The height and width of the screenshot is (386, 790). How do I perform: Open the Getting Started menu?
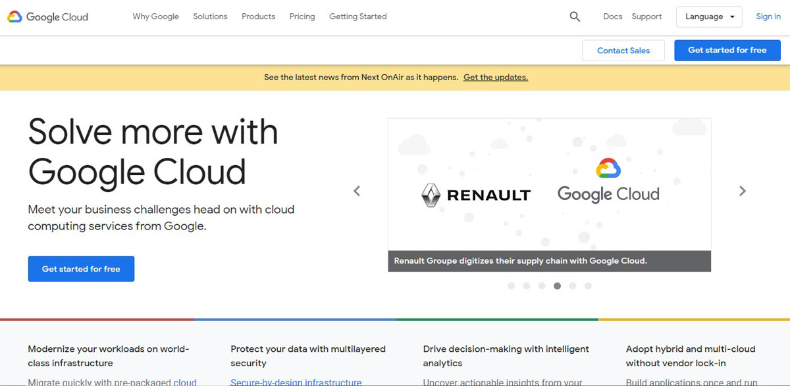point(358,16)
